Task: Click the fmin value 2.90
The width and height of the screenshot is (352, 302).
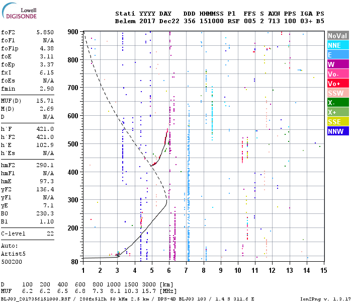Action: pyautogui.click(x=47, y=89)
